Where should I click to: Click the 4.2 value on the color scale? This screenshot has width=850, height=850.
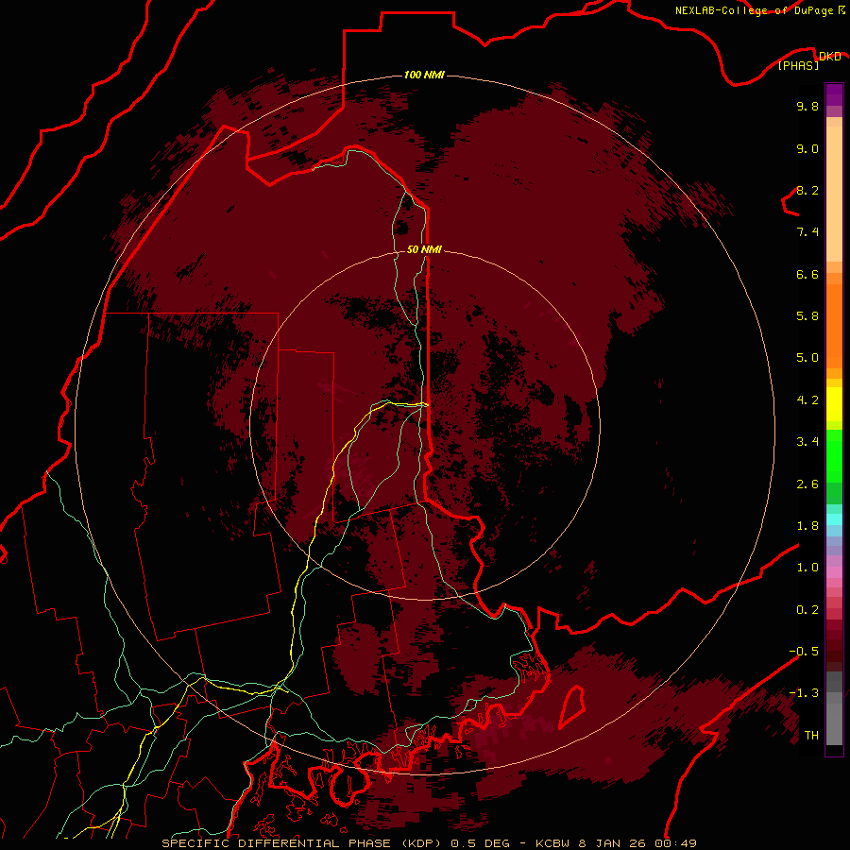[807, 400]
